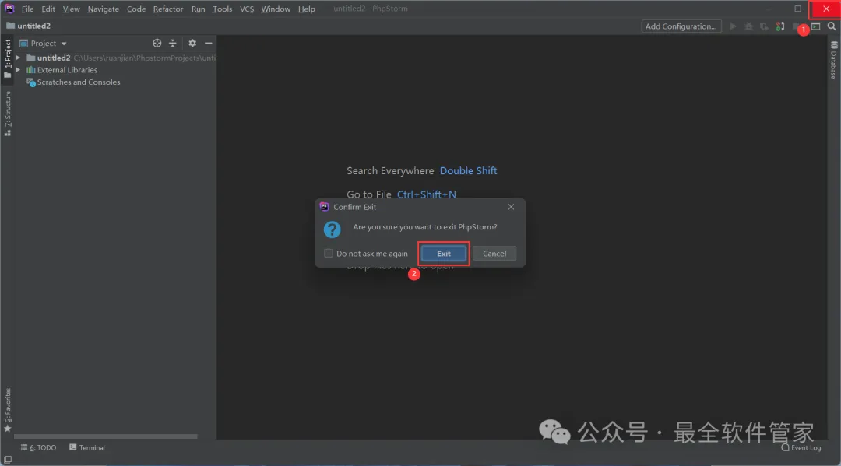Click Cancel in Confirm Exit dialog
The width and height of the screenshot is (841, 466).
[494, 254]
